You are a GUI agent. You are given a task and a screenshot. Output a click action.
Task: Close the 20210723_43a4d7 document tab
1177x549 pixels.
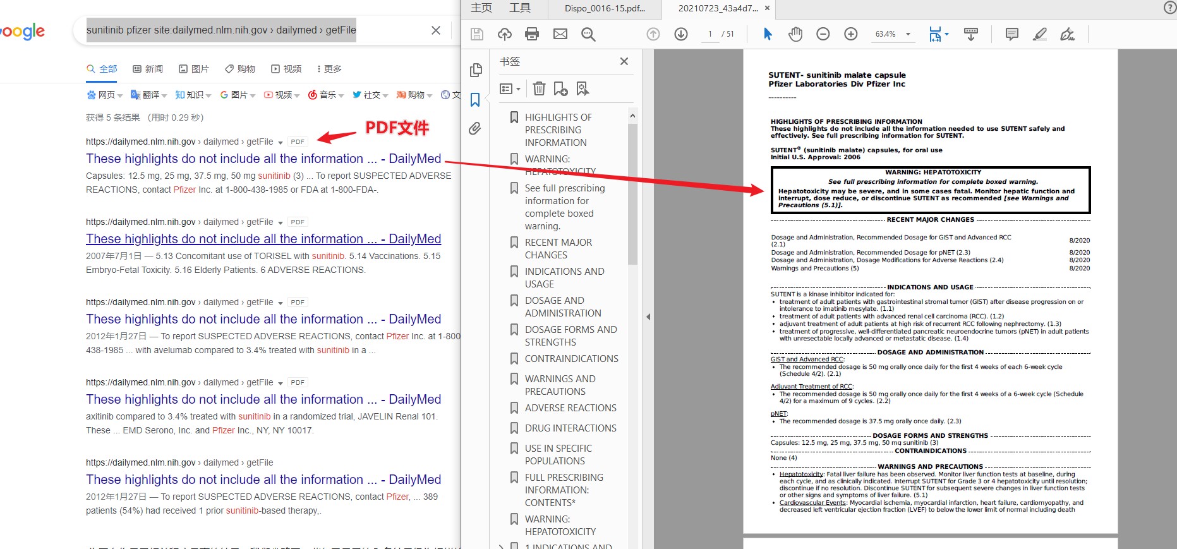point(767,8)
